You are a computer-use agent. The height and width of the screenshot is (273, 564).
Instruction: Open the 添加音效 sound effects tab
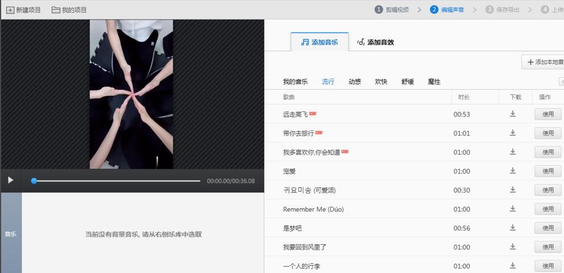click(375, 42)
